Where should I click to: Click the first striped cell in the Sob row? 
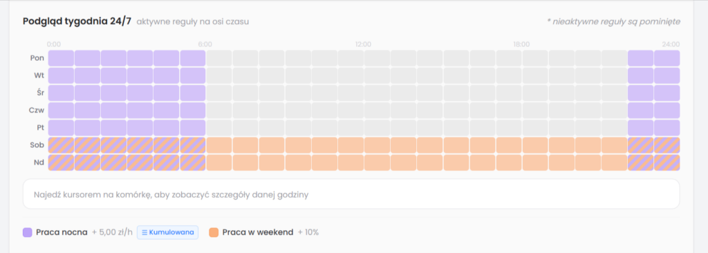tap(61, 145)
